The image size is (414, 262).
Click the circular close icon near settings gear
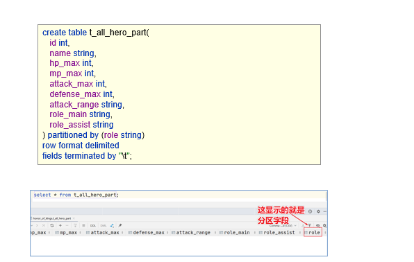310,211
